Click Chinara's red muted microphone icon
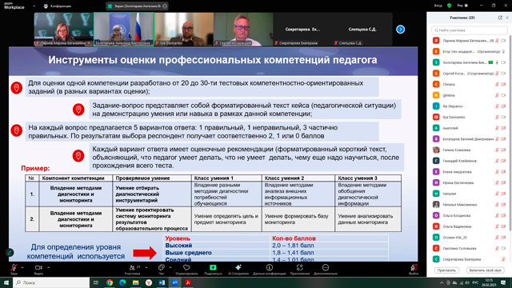512x288 pixels. (x=497, y=84)
